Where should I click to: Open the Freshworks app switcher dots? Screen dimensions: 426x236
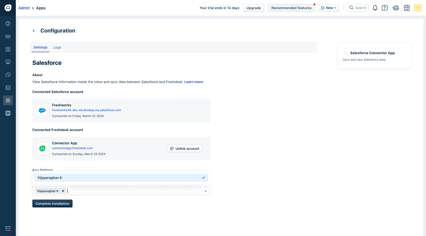tap(8, 228)
